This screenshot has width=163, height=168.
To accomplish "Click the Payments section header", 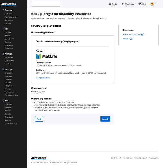I will click(9, 10).
